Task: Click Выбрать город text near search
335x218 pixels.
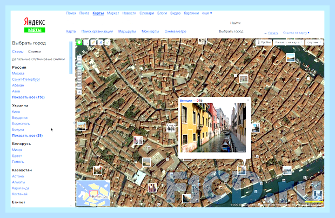Action: [x=231, y=31]
